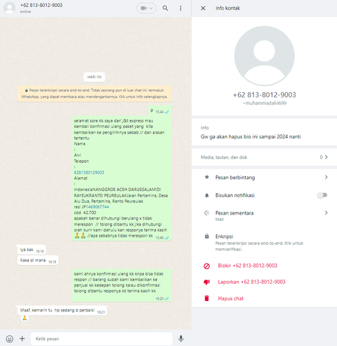Open the resi number link 1469067744

97,207
